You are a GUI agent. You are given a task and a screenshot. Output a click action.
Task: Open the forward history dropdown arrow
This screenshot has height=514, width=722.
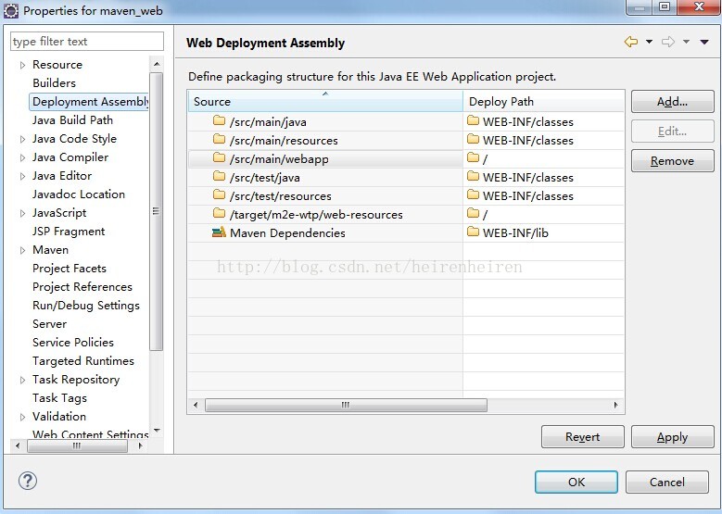[686, 42]
